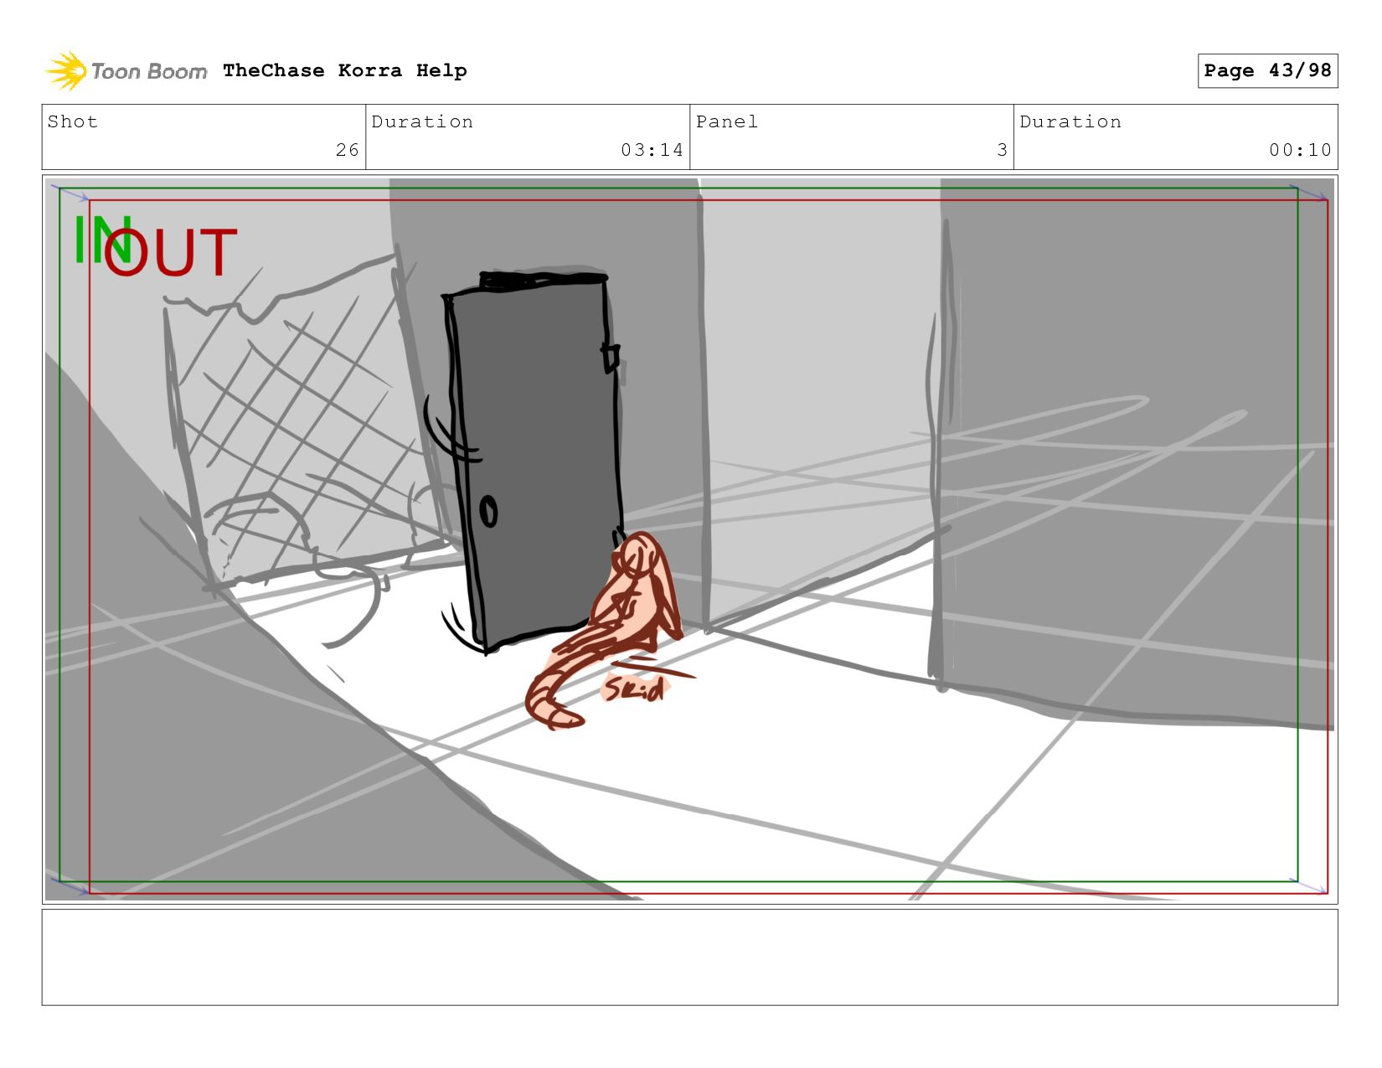Click the project title 'TheChase Korra Help'
This screenshot has height=1068, width=1382.
(345, 70)
